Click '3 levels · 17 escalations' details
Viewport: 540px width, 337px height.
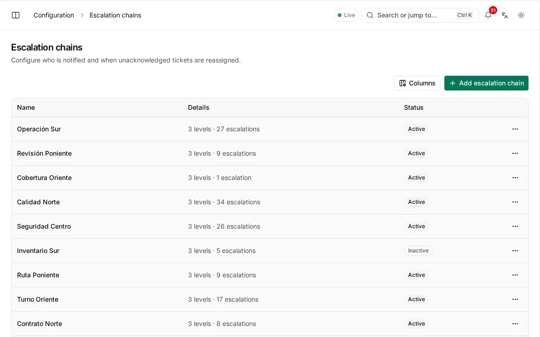(223, 299)
